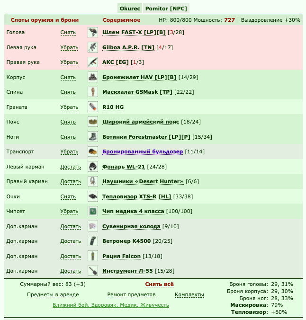The image size is (306, 320).
Task: Open the Инструмент Л-55 item link
Action: point(127,271)
